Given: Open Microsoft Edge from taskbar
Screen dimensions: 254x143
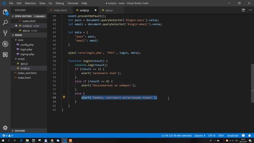Looking at the screenshot, I should (x=21, y=141).
